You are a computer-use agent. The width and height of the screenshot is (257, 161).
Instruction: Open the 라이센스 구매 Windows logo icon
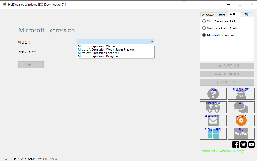(x=213, y=134)
